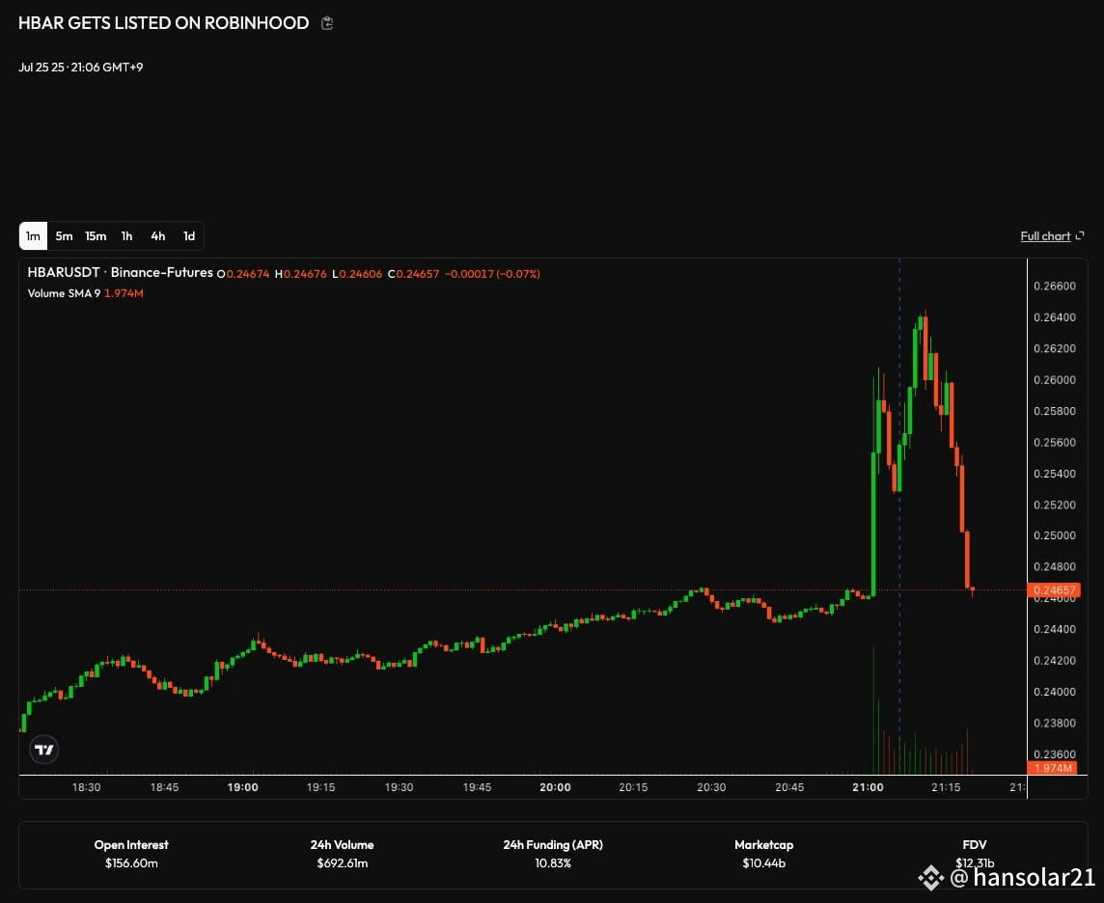Click the Marketcap $10.44b value

pos(763,862)
